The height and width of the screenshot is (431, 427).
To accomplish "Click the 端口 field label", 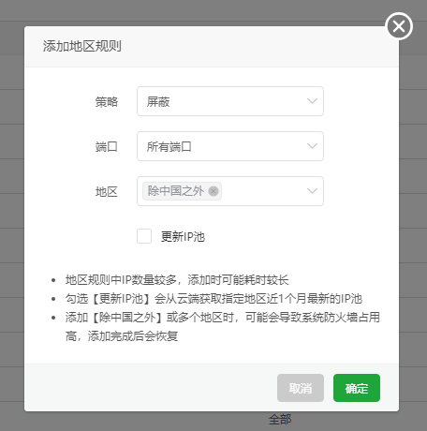I will click(107, 147).
